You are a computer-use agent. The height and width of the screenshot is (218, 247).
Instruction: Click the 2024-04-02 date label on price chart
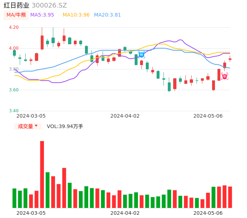click(125, 116)
